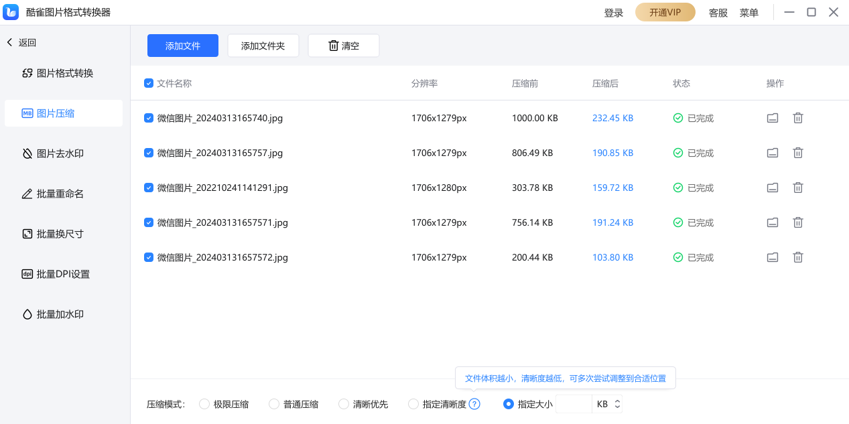Delete the 微信图片_202403131657571.jpg entry
Viewport: 849px width, 424px height.
point(797,222)
